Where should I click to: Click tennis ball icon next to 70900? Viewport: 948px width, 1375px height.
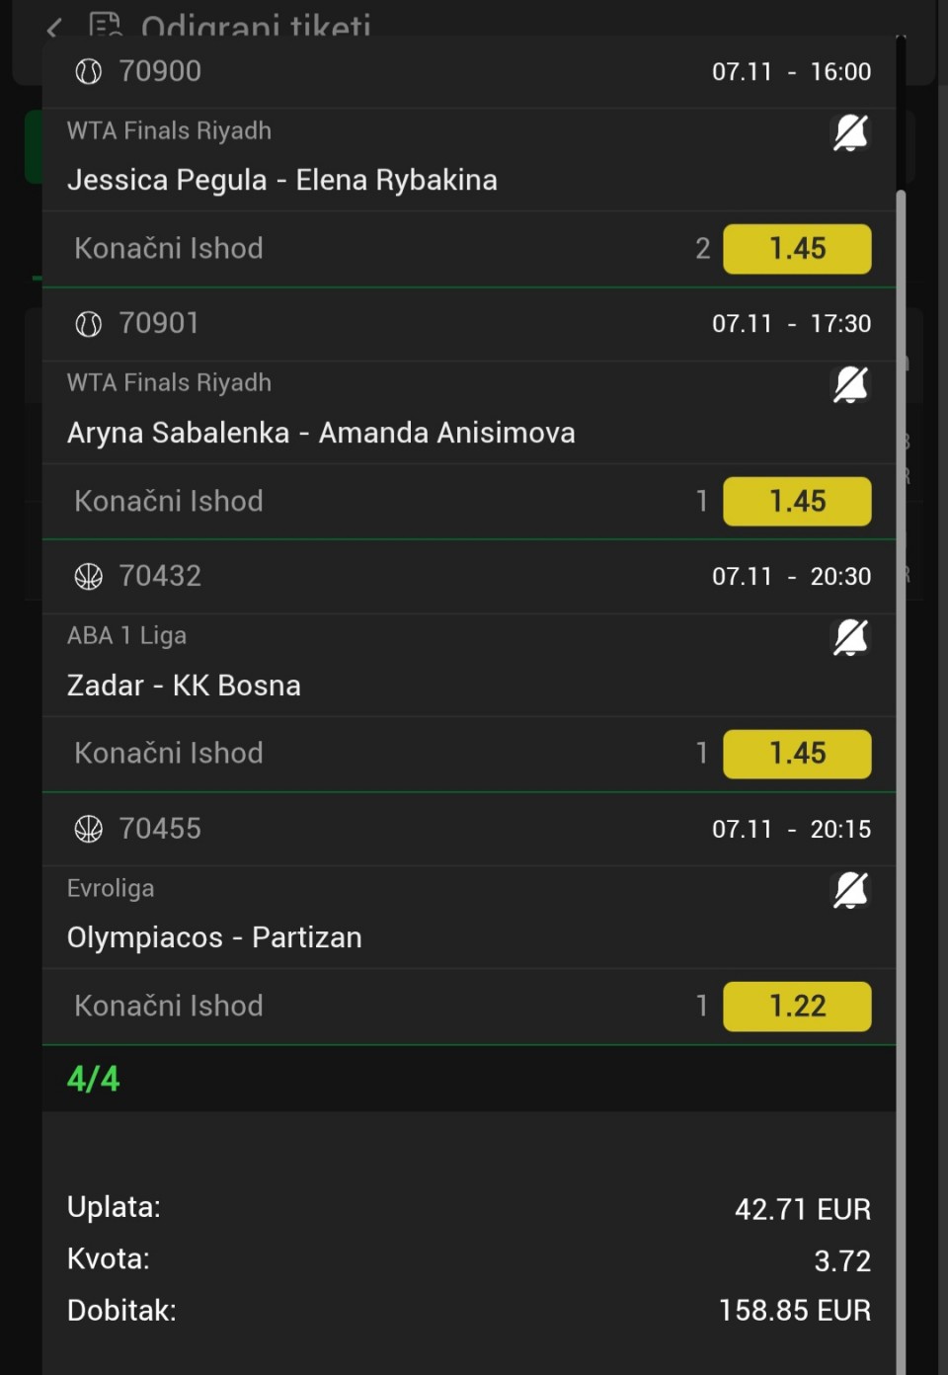click(89, 72)
